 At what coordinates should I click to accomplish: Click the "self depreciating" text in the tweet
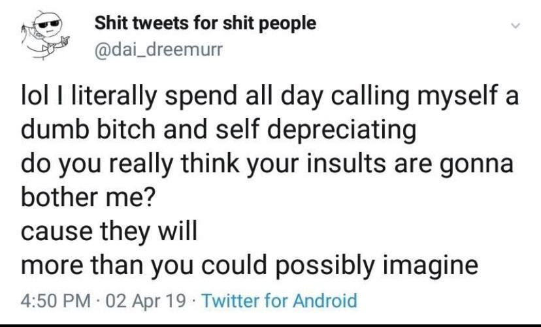click(318, 131)
